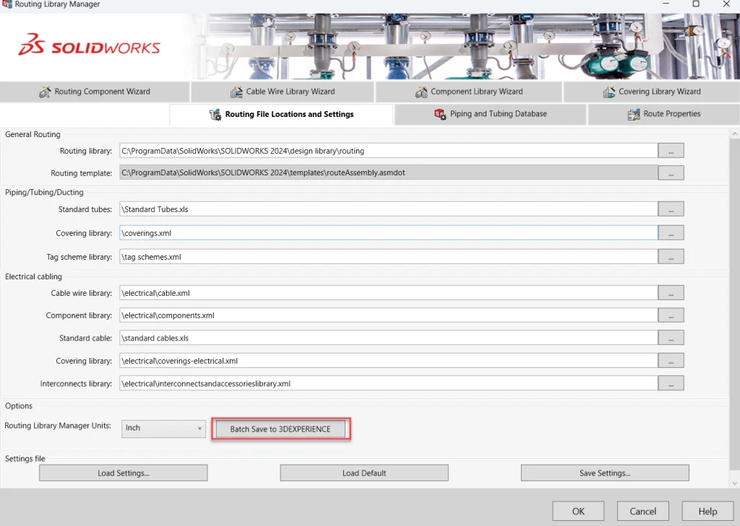
Task: Click the \electrical\components.xml input field
Action: 388,315
